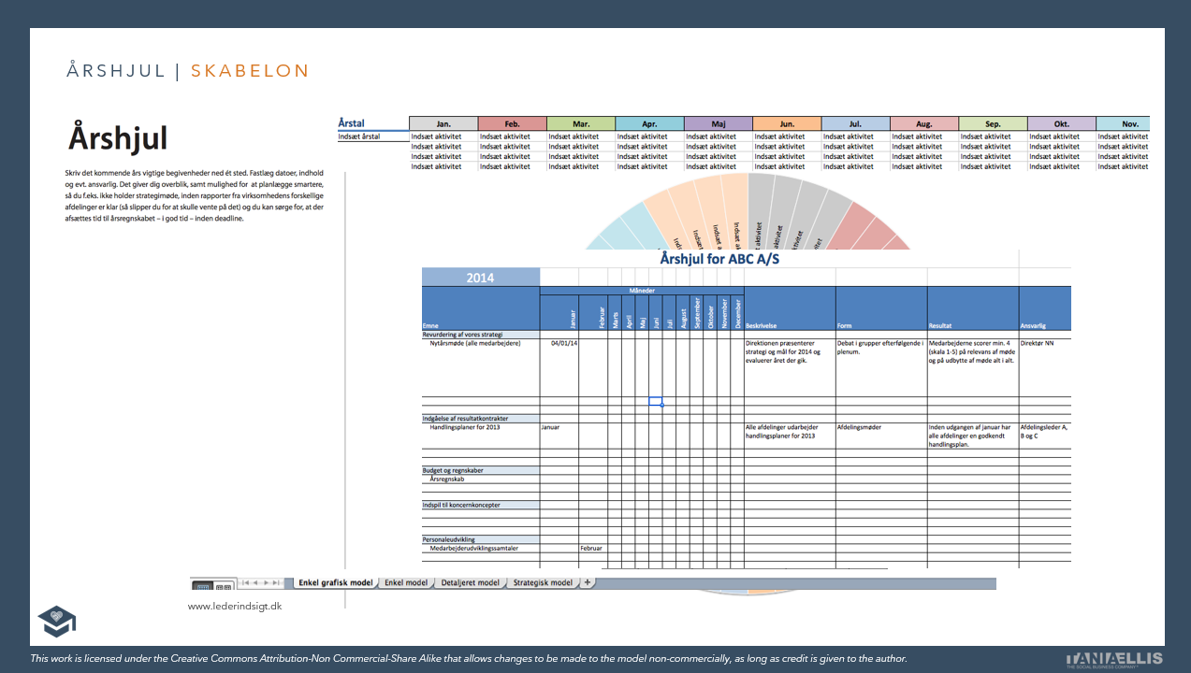Select the Aug. month header cell
This screenshot has height=673, width=1191.
tap(924, 123)
